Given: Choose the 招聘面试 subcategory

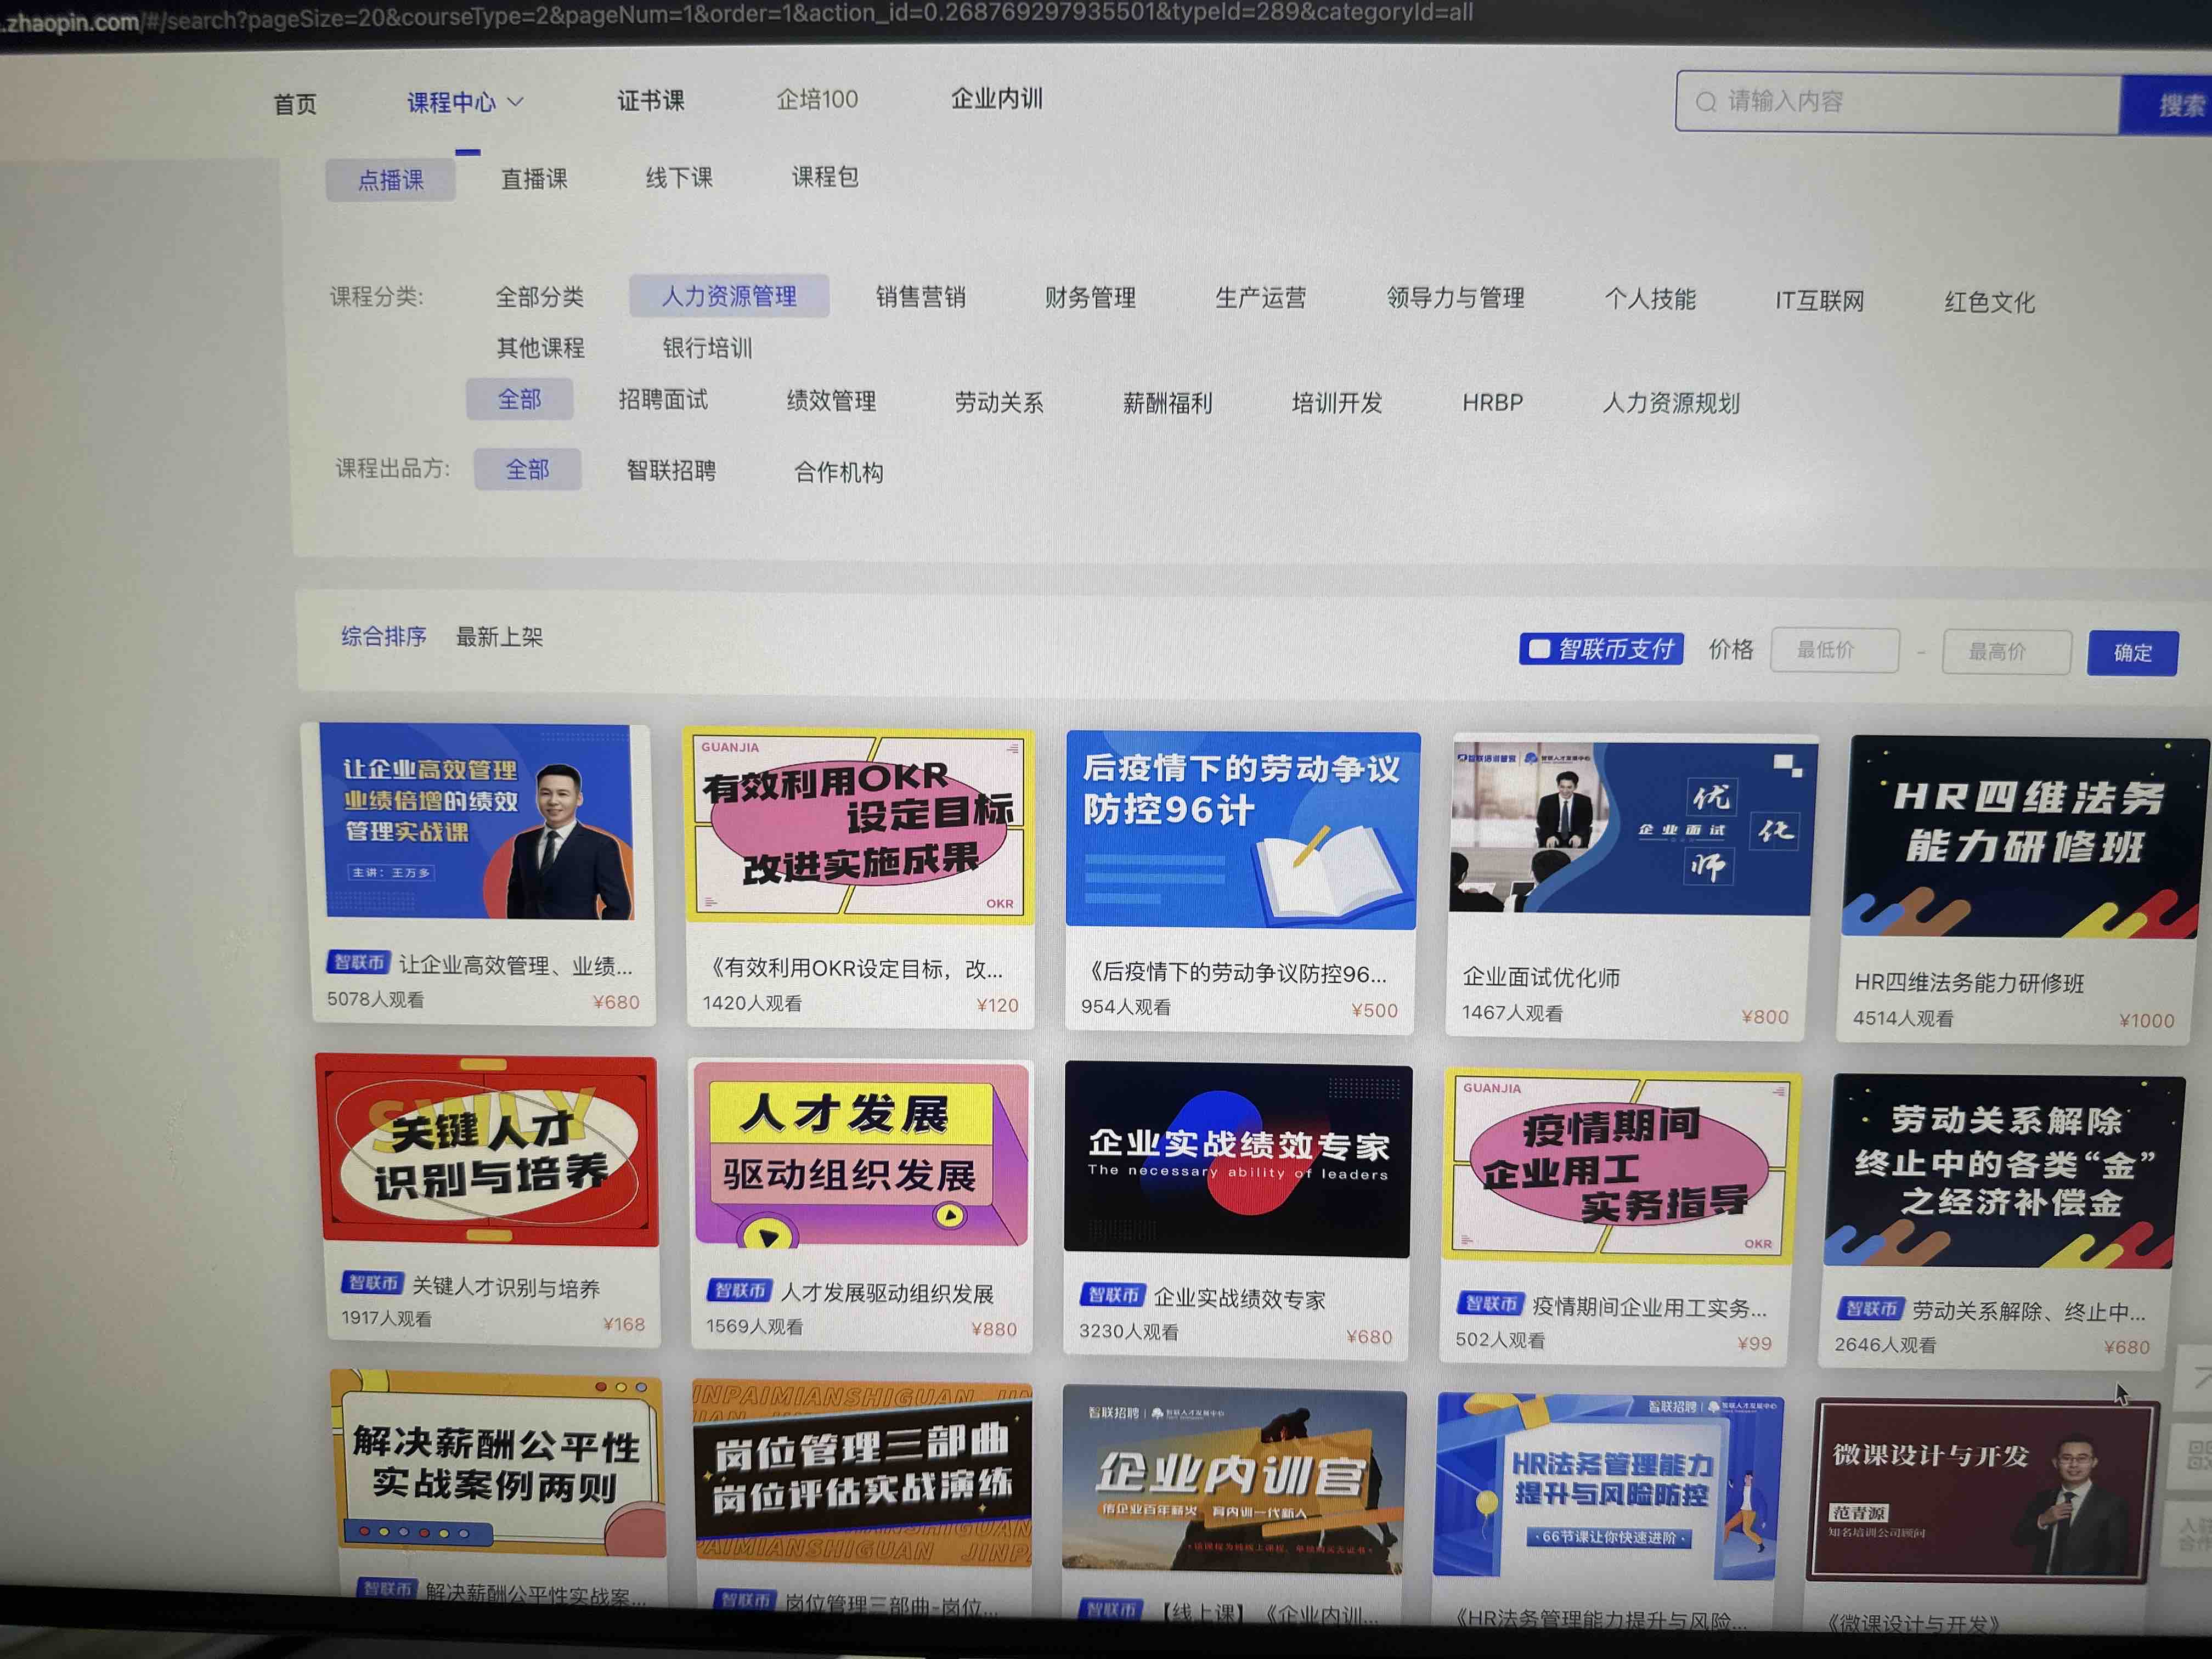Looking at the screenshot, I should pyautogui.click(x=663, y=400).
